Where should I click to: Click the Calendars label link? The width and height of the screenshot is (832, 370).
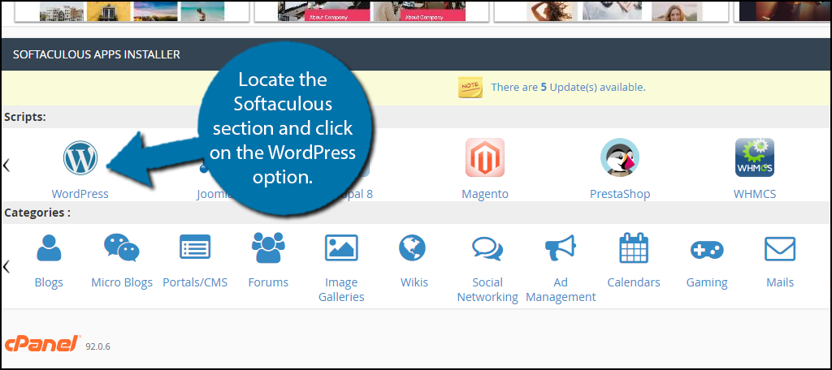(x=634, y=282)
